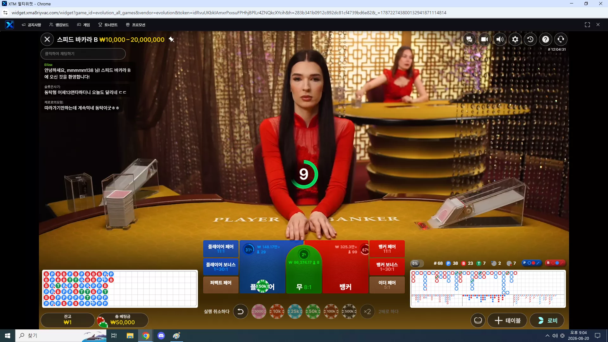Toggle the 0% statistics switch
This screenshot has width=608, height=342.
(x=417, y=263)
